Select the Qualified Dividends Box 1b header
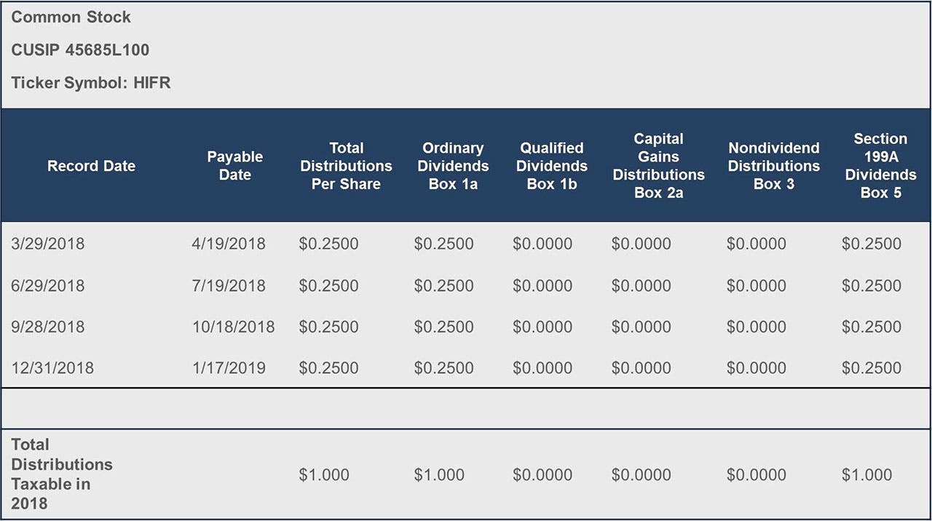The width and height of the screenshot is (932, 521). (x=551, y=166)
